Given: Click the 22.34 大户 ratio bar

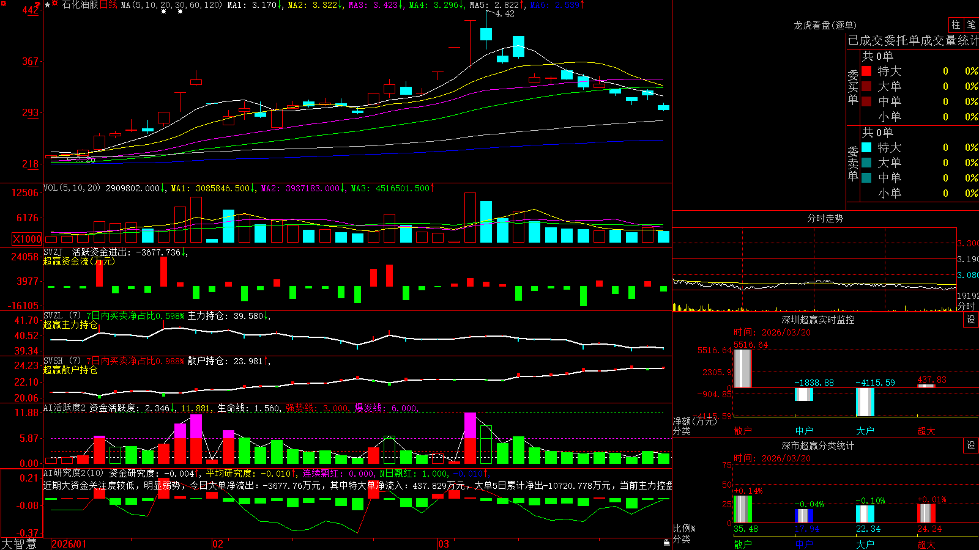Looking at the screenshot, I should coord(865,514).
